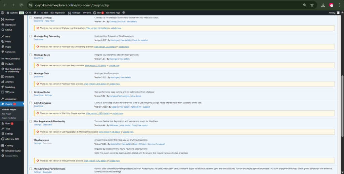Click the WordPress logo in admin bar

point(3,13)
